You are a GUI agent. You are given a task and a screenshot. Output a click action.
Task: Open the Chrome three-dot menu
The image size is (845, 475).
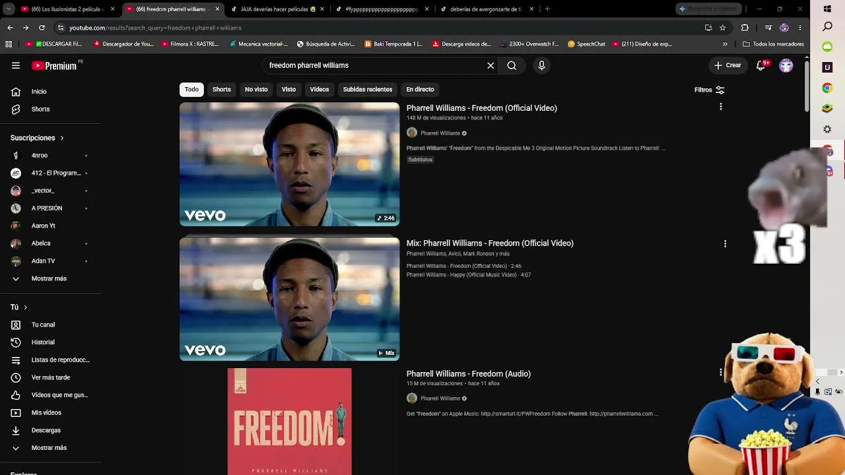tap(800, 28)
